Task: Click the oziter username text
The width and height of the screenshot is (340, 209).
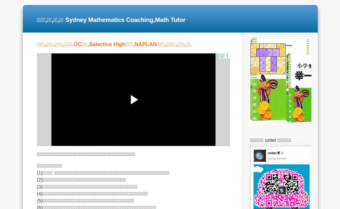Action: 274,153
